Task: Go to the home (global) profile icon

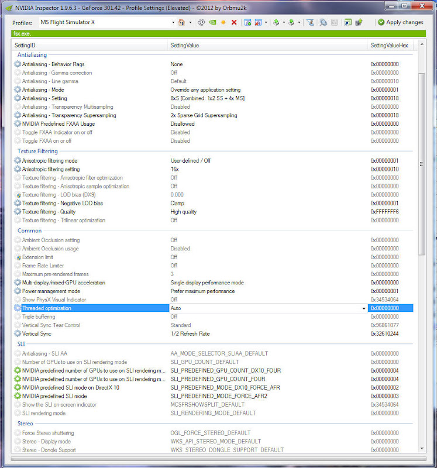Action: pos(181,22)
